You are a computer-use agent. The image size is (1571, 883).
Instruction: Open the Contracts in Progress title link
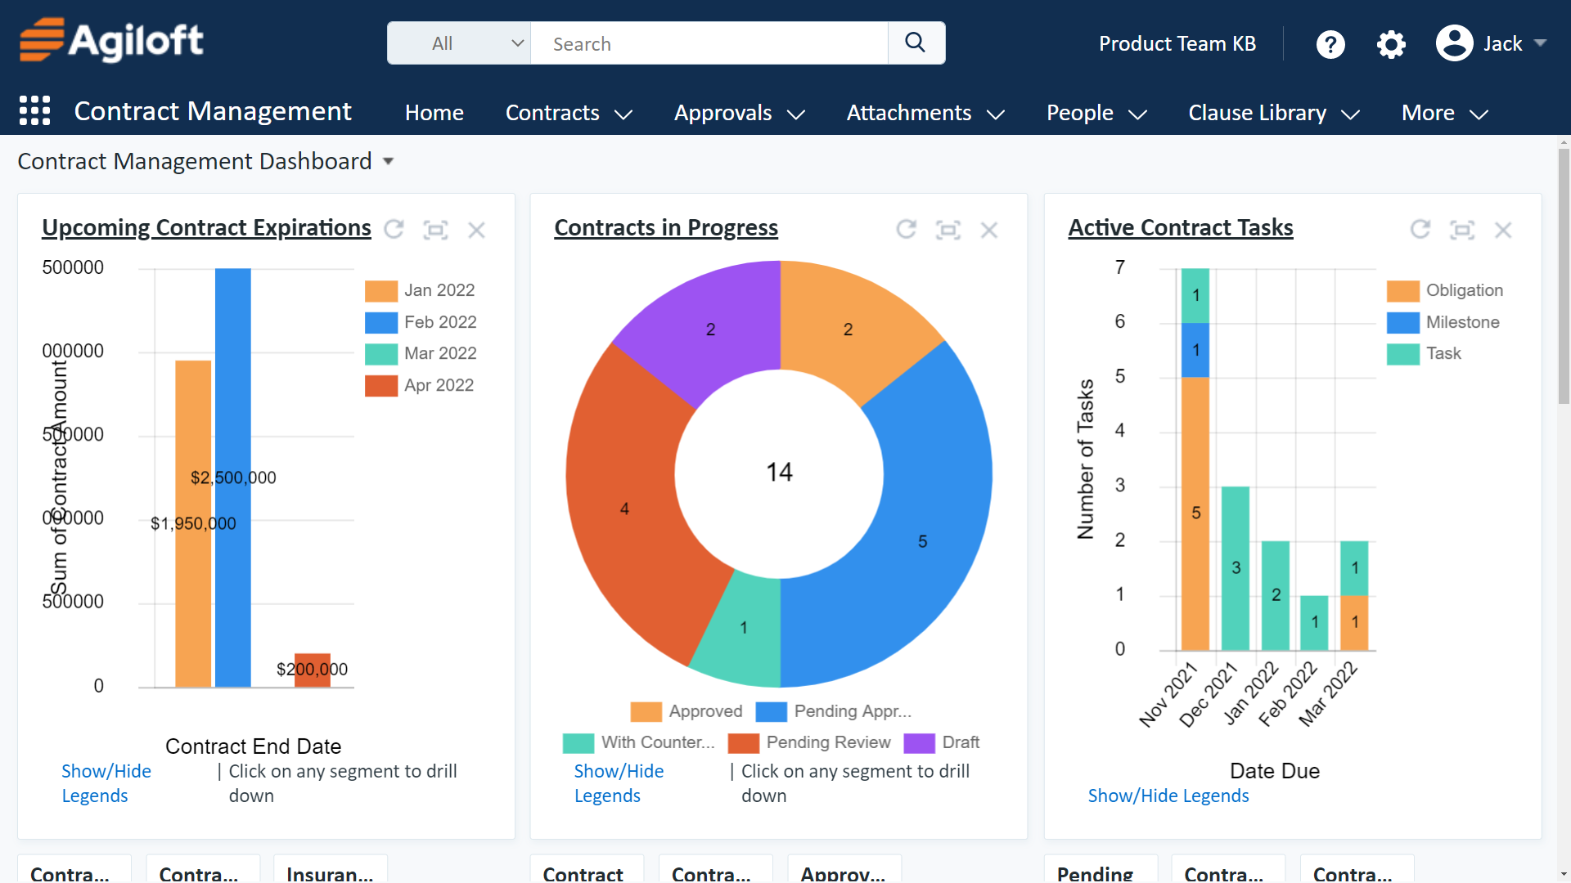pos(666,228)
